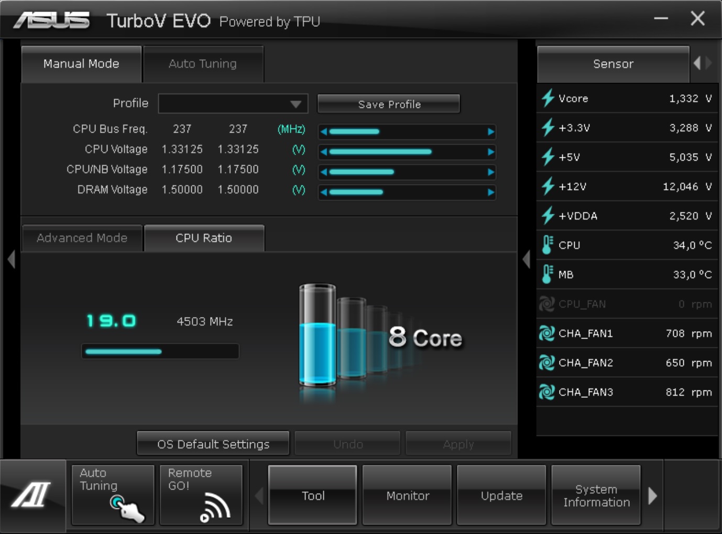Click the MB thermometer icon
Screen dimensions: 722x534
click(548, 274)
